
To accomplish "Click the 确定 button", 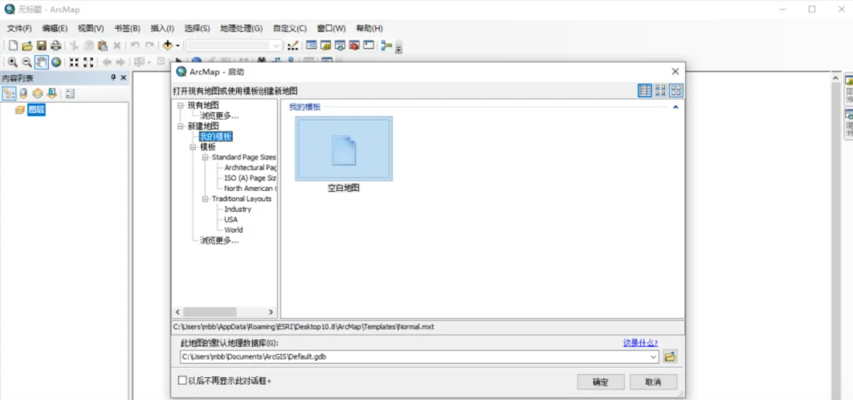I will pos(600,382).
